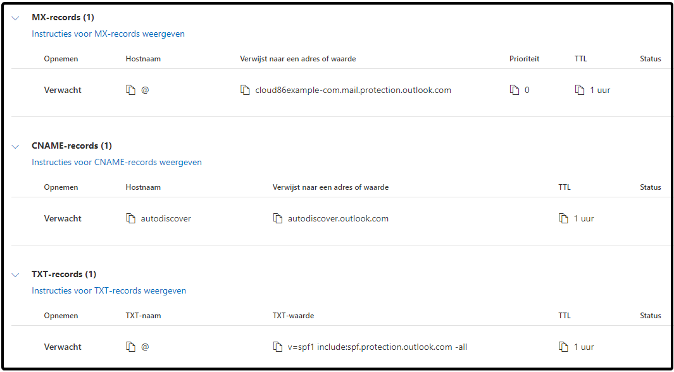The width and height of the screenshot is (674, 372).
Task: Select the MX-records (1) heading
Action: click(63, 18)
